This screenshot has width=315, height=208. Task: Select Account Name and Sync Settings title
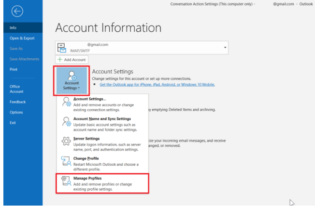[102, 119]
